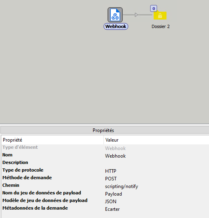This screenshot has width=209, height=218.
Task: Select the Type d'élément property row
Action: (105, 148)
